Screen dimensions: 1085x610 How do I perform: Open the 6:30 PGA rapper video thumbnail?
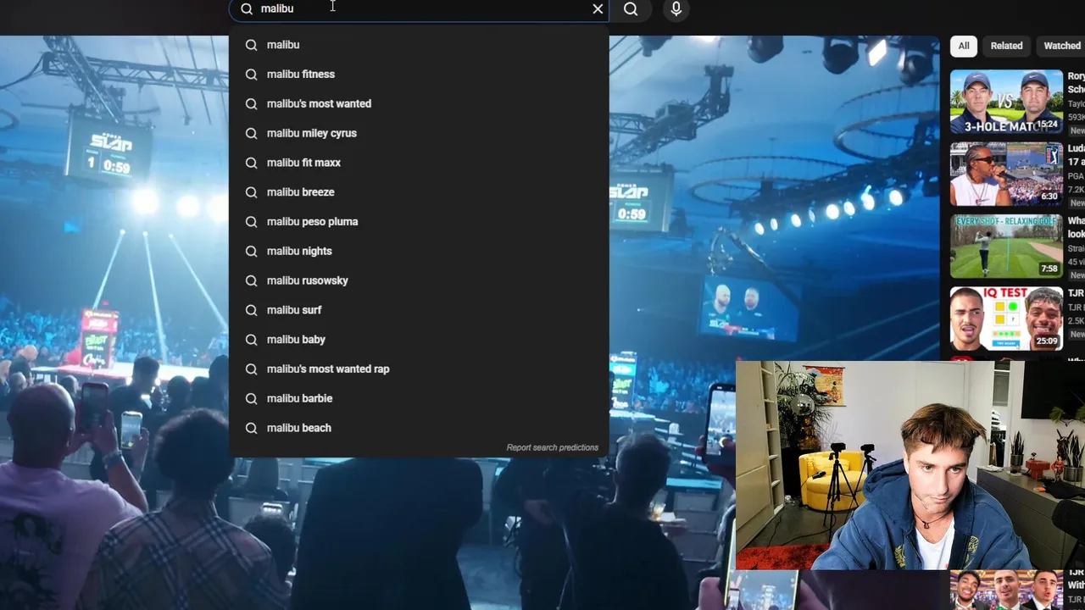[x=1006, y=174]
